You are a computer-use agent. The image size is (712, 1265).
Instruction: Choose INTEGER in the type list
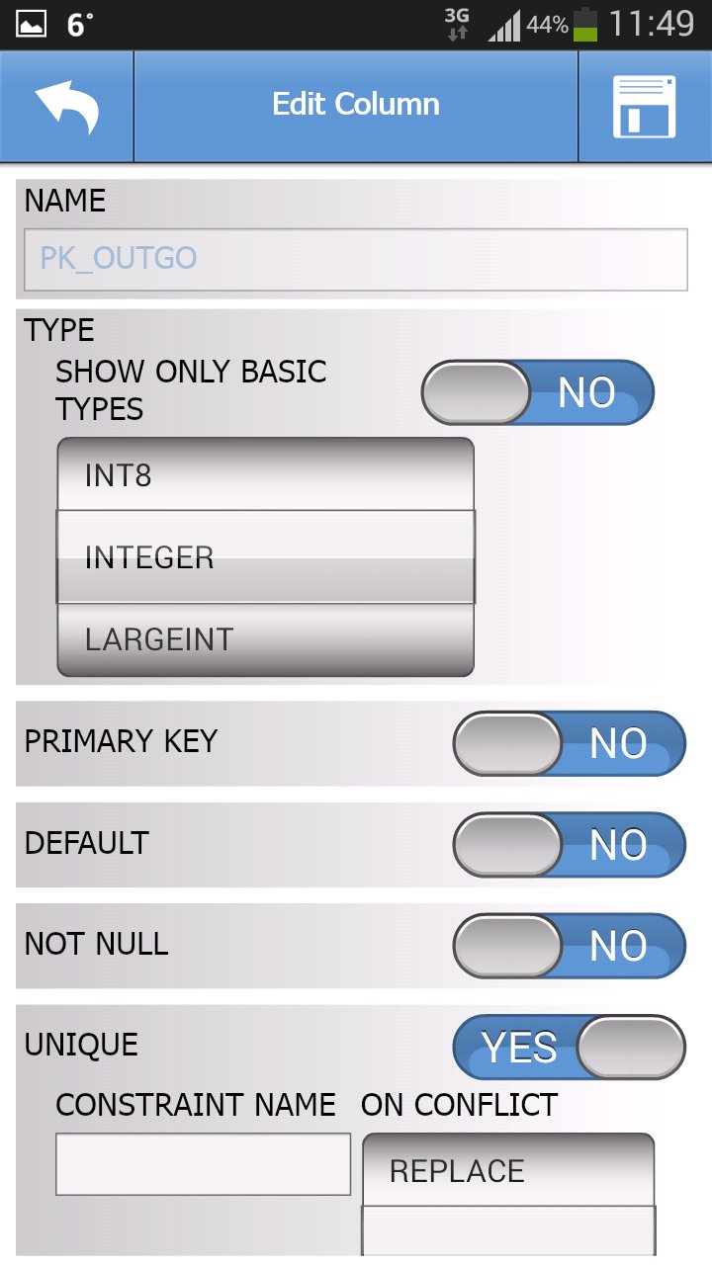(x=266, y=557)
